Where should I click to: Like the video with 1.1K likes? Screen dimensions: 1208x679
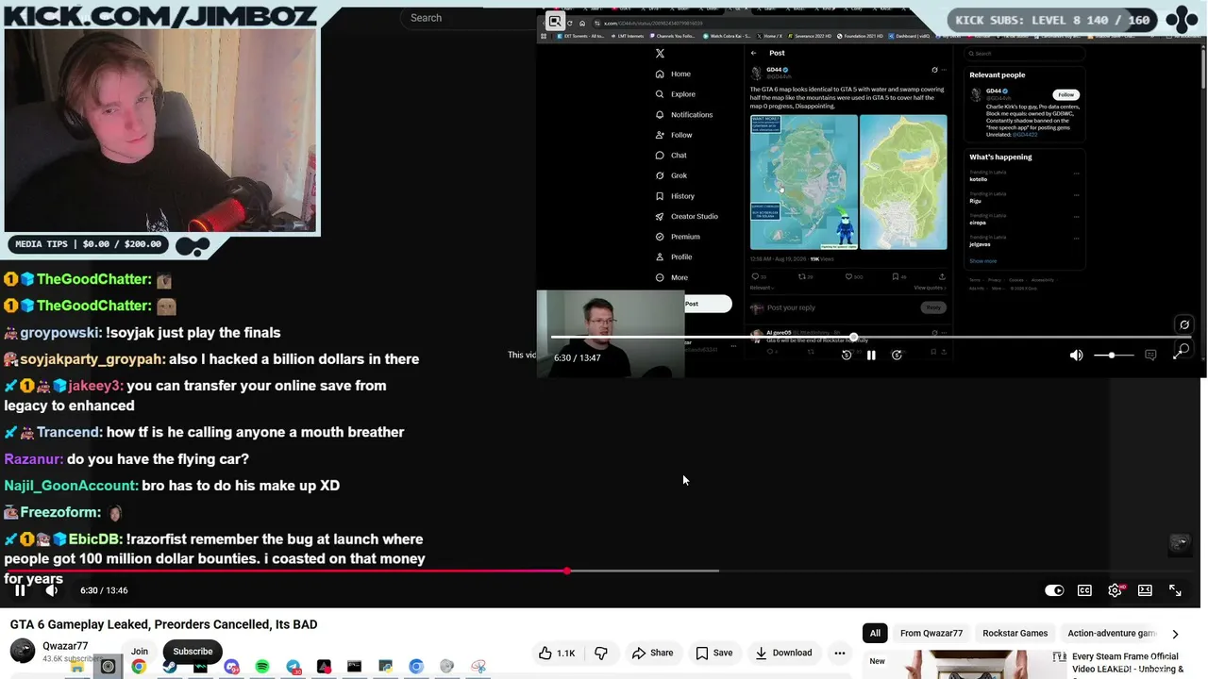pyautogui.click(x=556, y=653)
